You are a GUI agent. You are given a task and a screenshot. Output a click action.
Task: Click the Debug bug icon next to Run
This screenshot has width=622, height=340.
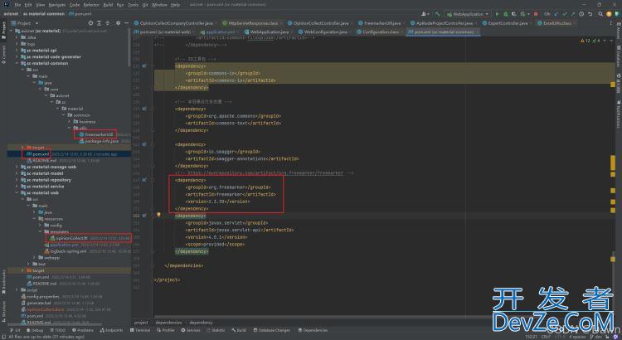tap(506, 14)
